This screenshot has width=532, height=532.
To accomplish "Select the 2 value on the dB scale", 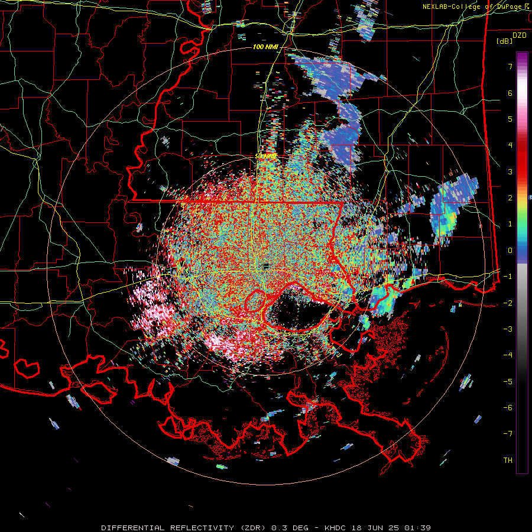I will click(x=510, y=197).
